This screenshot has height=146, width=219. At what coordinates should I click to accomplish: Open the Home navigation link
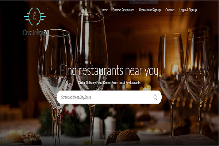click(104, 10)
